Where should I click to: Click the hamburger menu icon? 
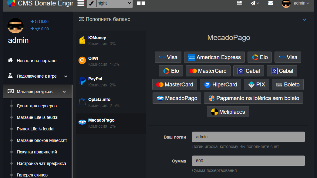(x=81, y=3)
